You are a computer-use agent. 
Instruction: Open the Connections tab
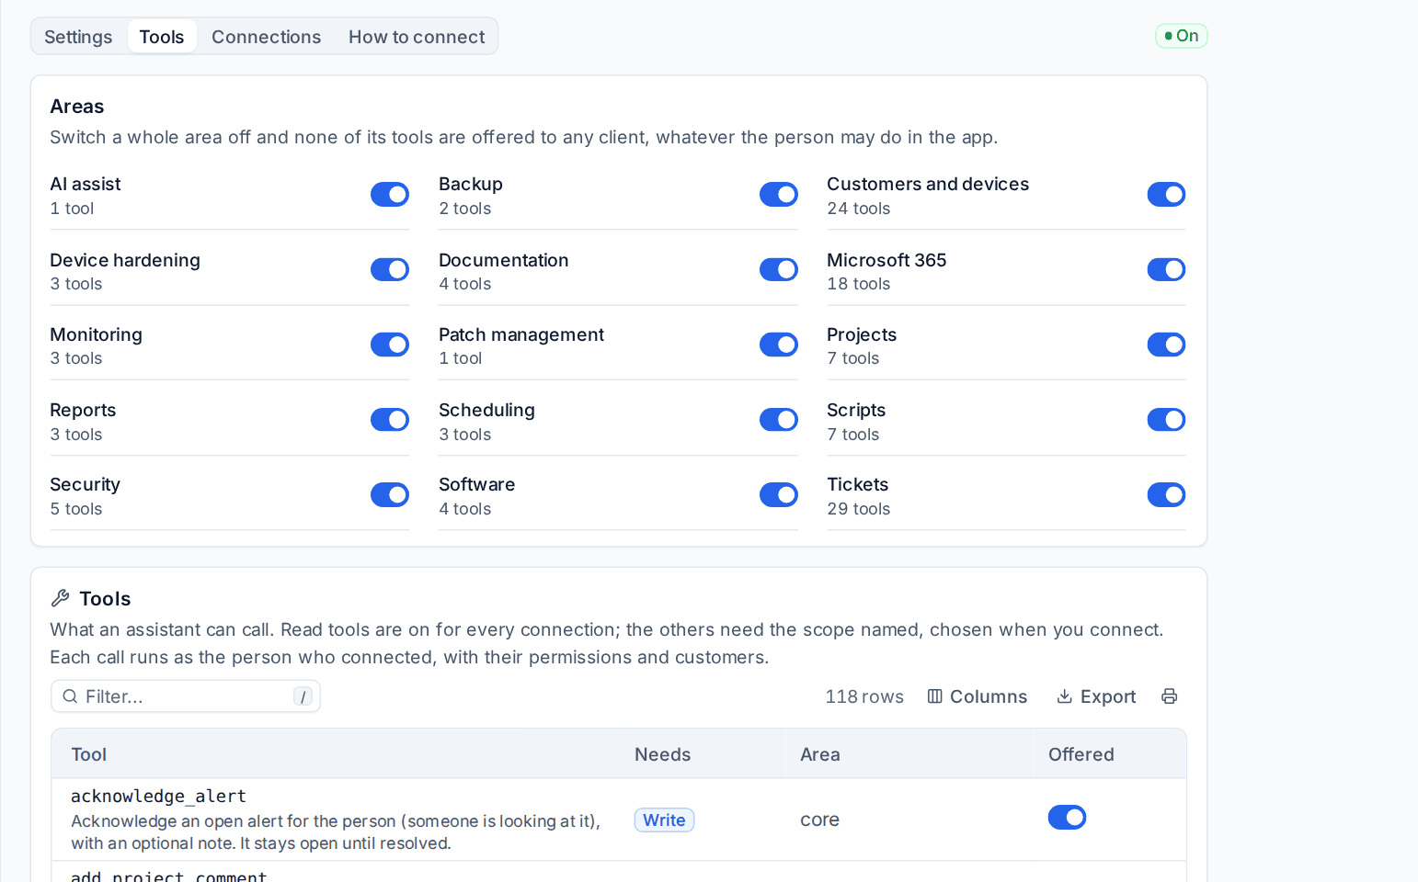pyautogui.click(x=267, y=37)
